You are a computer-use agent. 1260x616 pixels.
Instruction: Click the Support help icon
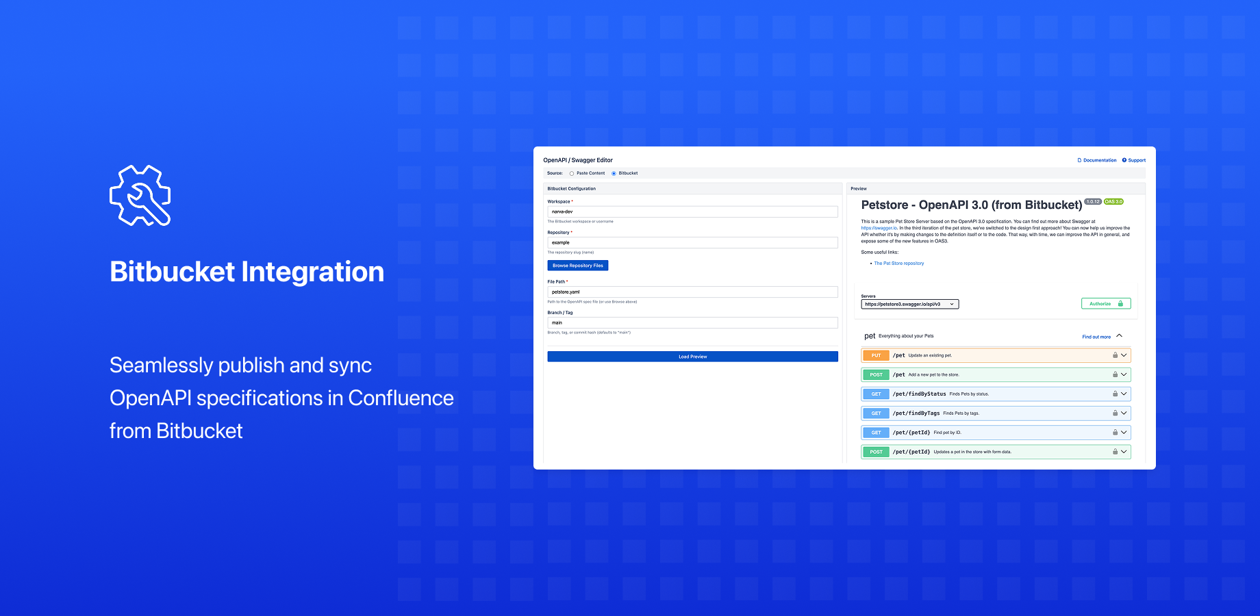click(x=1124, y=159)
